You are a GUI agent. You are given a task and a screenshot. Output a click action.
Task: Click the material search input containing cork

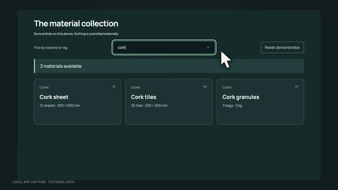tap(164, 47)
